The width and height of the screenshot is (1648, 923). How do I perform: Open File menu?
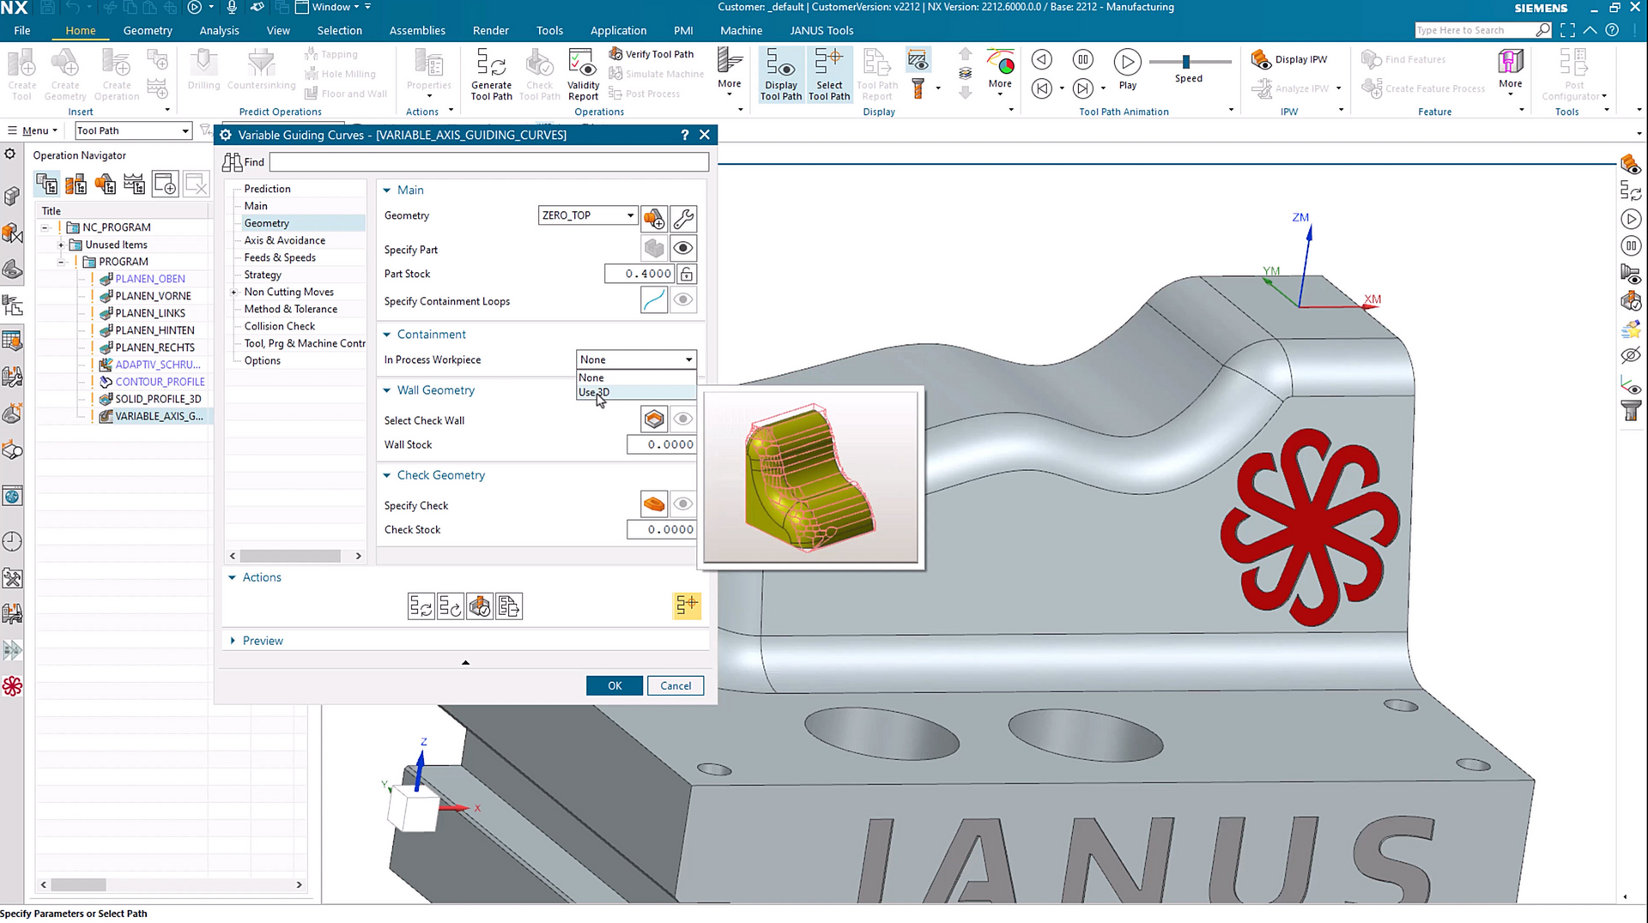click(x=22, y=30)
